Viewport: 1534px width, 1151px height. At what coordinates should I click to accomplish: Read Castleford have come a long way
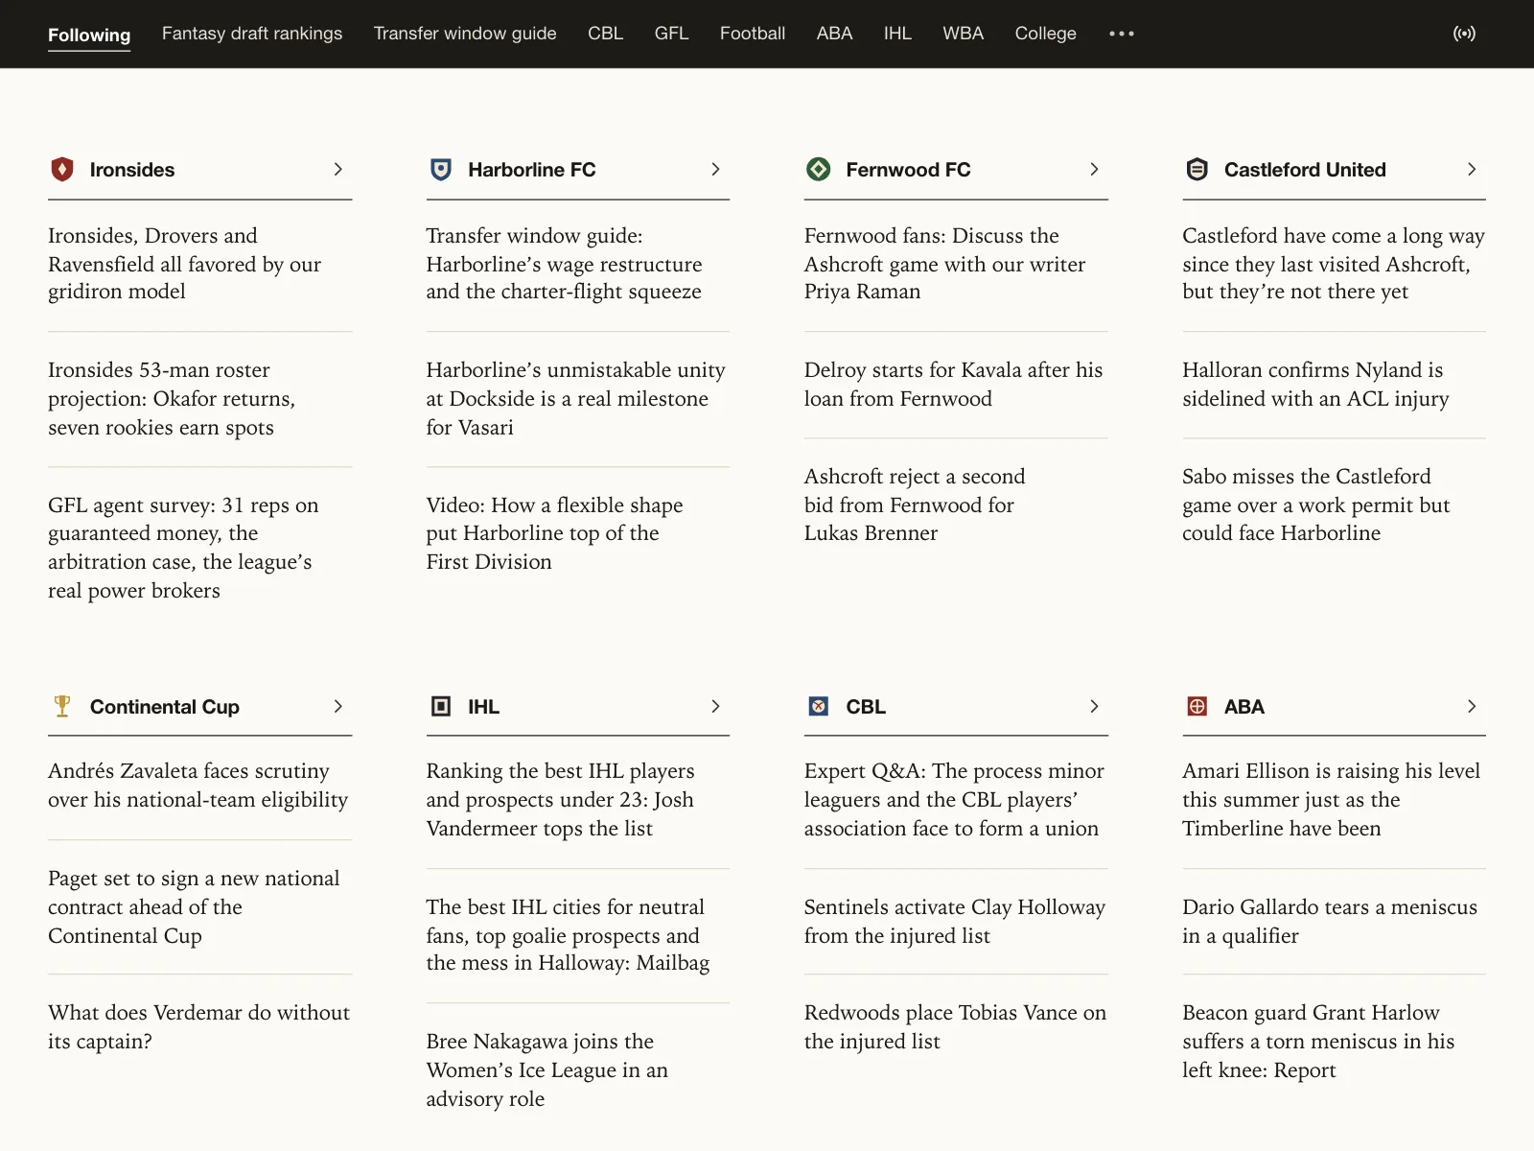tap(1334, 264)
